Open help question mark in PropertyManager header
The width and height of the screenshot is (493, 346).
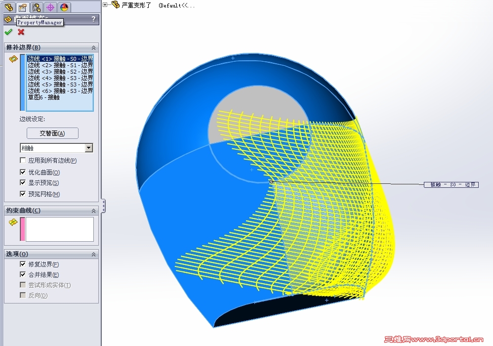pos(93,19)
